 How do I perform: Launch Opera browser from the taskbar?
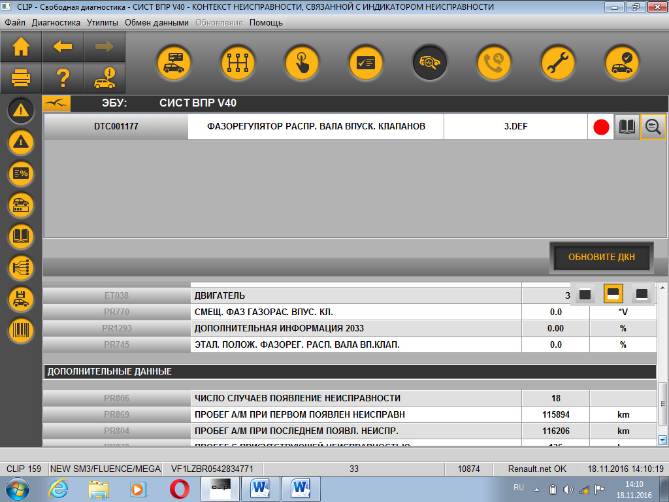(180, 489)
